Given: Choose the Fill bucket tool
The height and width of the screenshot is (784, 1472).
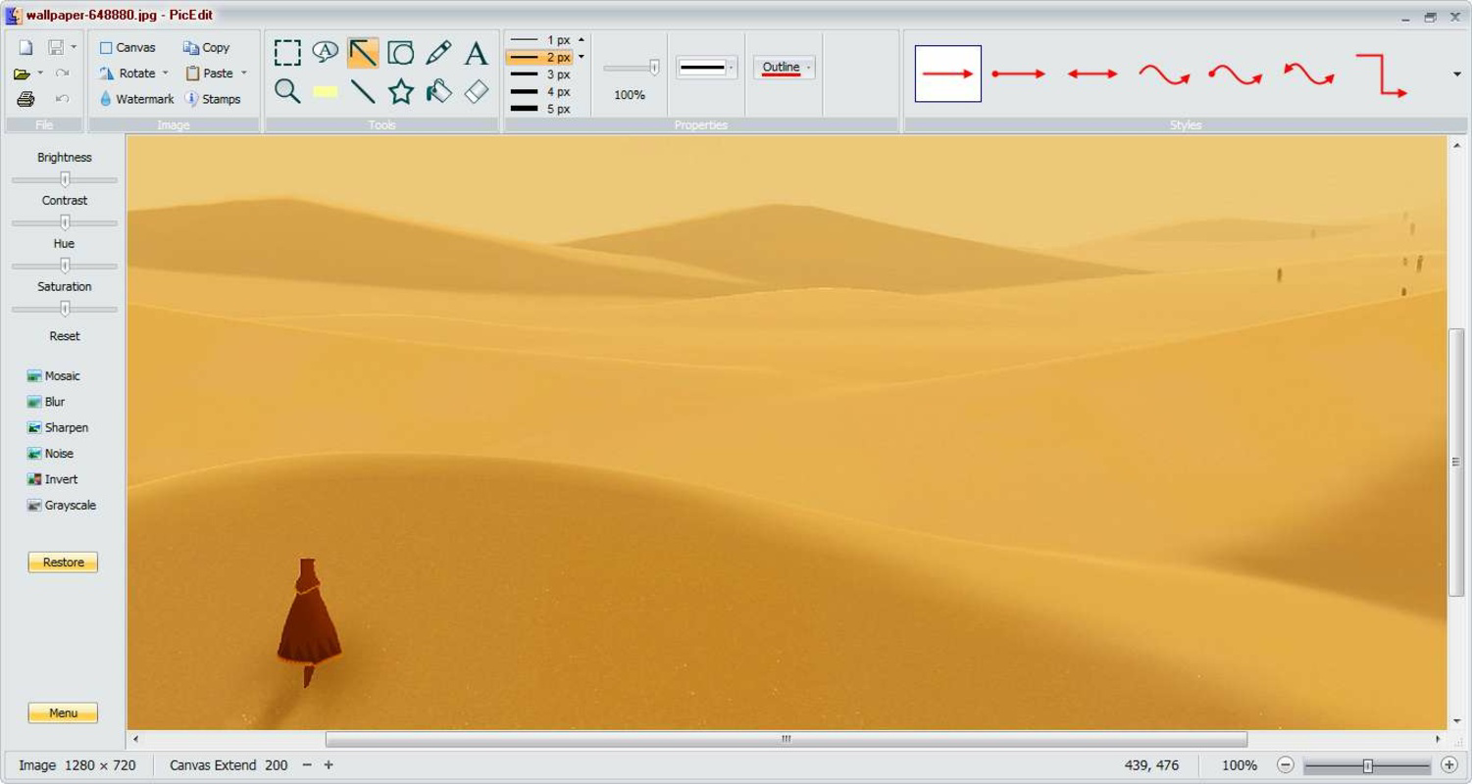Looking at the screenshot, I should pos(438,91).
